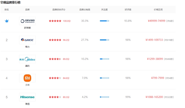Click the 84.6分 score text

[x=66, y=78]
